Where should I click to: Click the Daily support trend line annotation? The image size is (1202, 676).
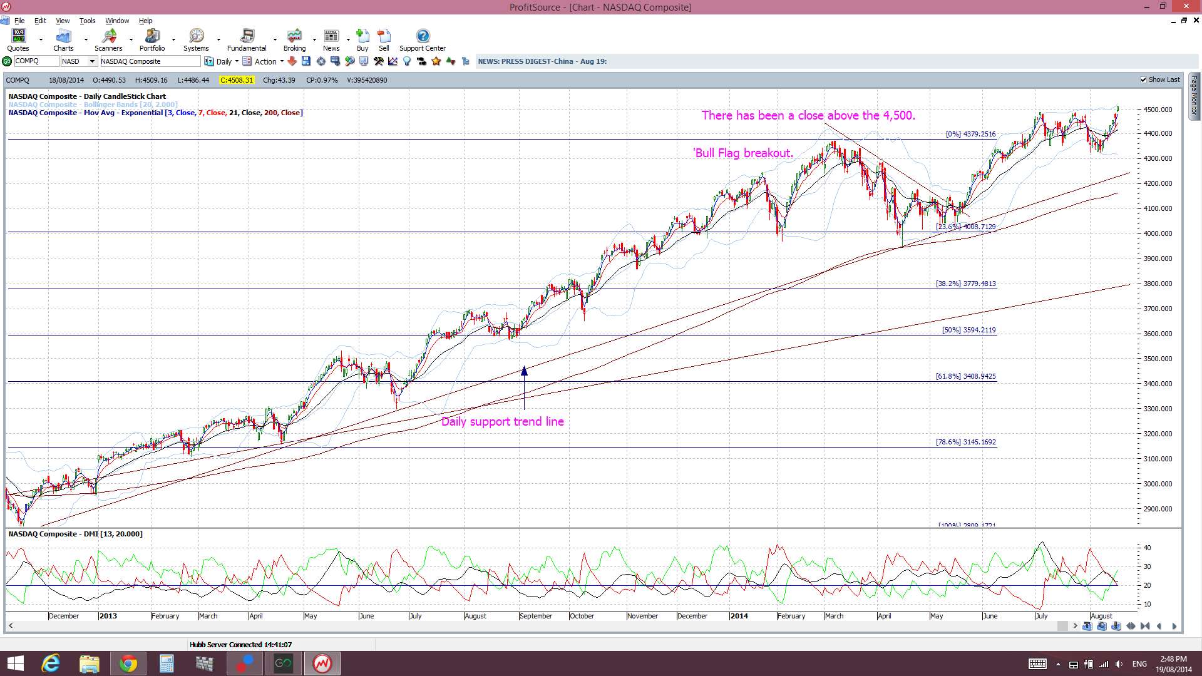pyautogui.click(x=503, y=422)
